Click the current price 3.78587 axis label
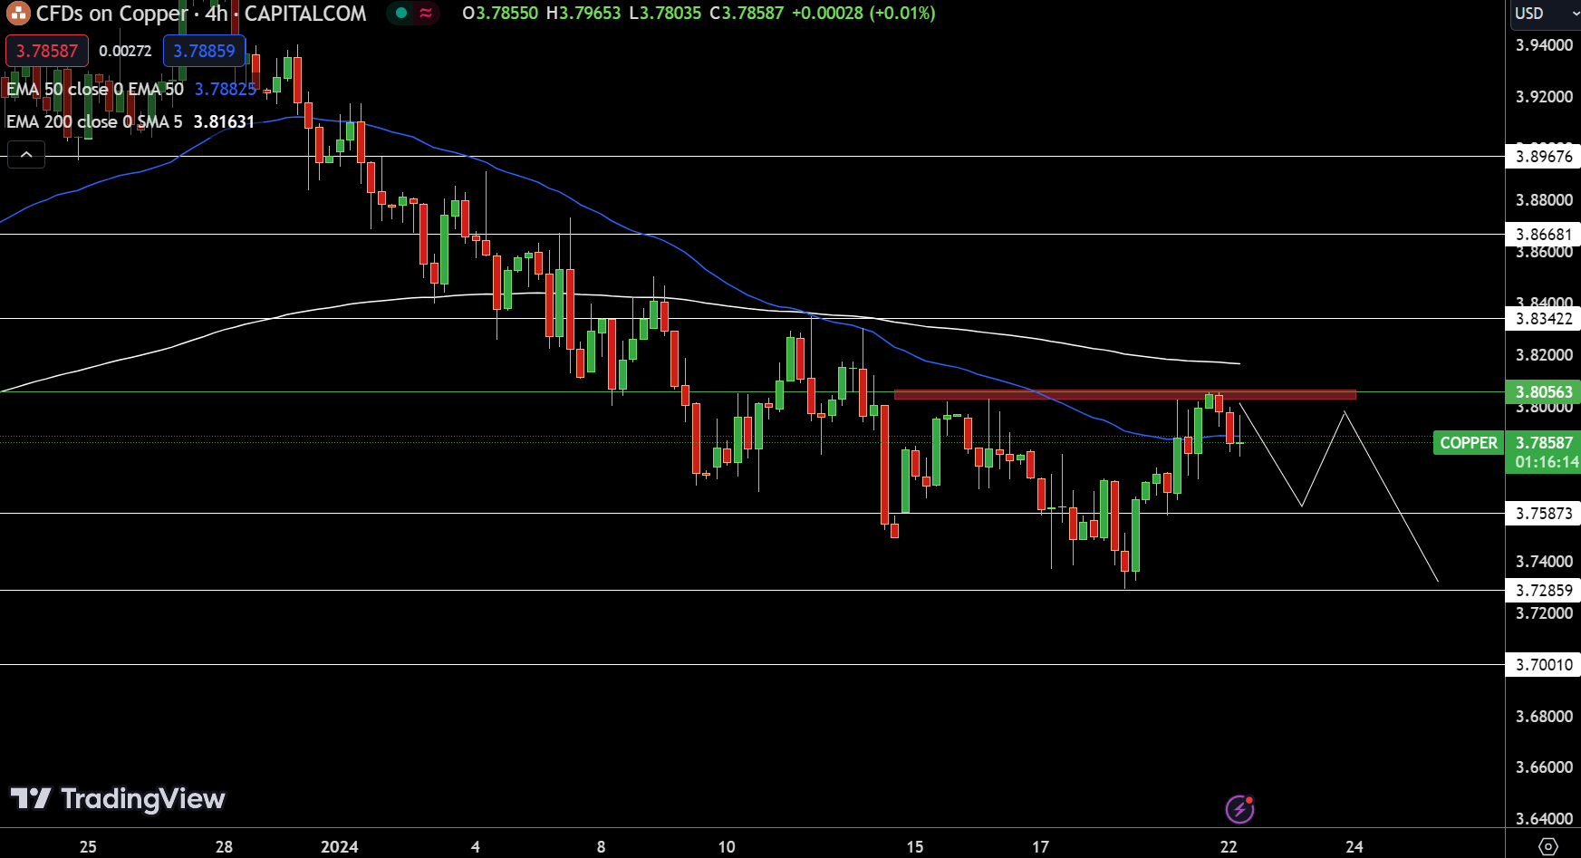The height and width of the screenshot is (858, 1581). 1544,442
